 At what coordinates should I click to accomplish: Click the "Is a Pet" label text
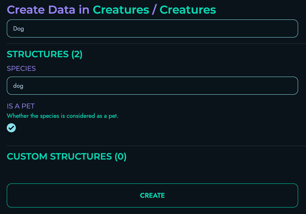coord(21,106)
